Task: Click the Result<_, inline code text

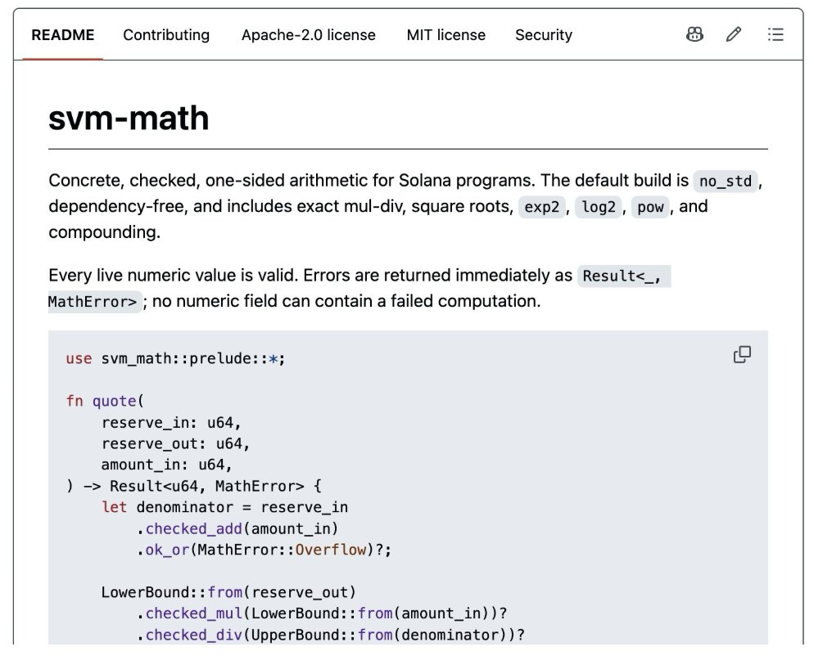Action: [x=622, y=276]
